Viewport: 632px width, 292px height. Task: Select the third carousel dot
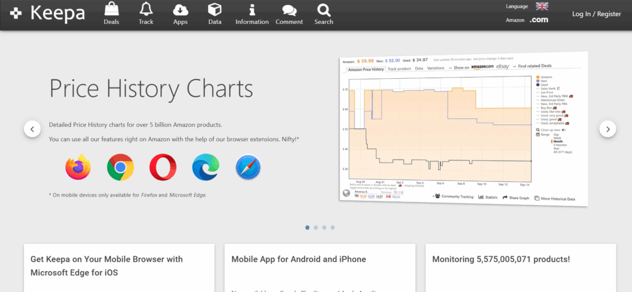[x=324, y=228]
